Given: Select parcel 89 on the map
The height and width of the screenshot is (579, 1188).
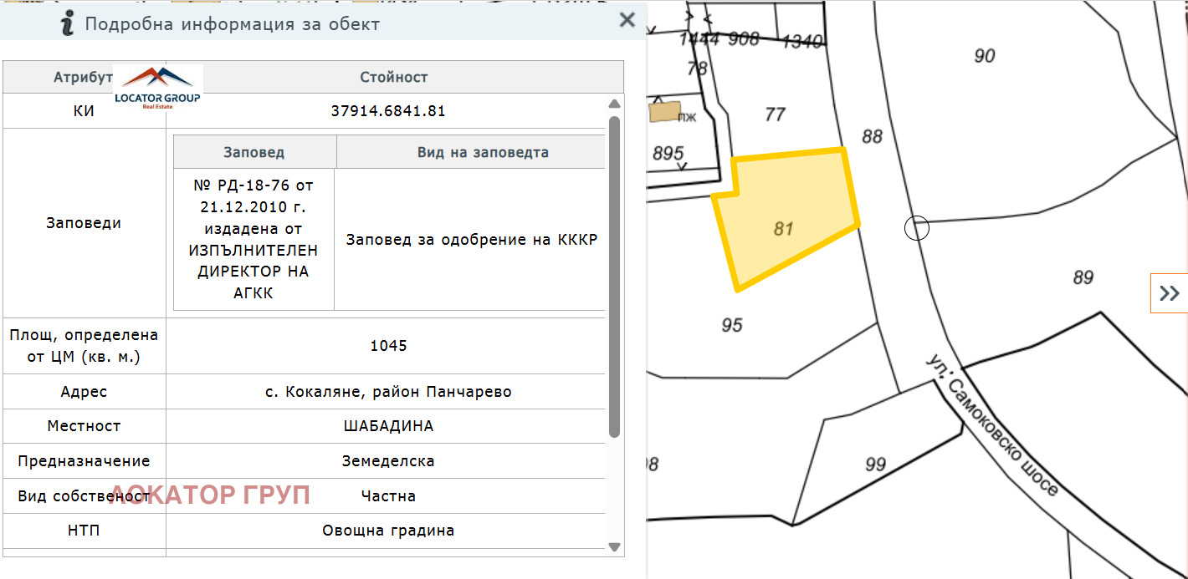Looking at the screenshot, I should point(1083,277).
